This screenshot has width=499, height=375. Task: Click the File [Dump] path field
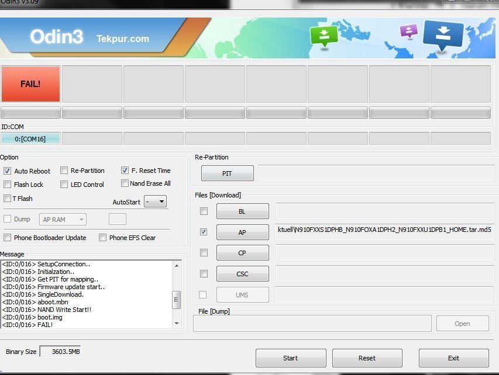[x=312, y=324]
